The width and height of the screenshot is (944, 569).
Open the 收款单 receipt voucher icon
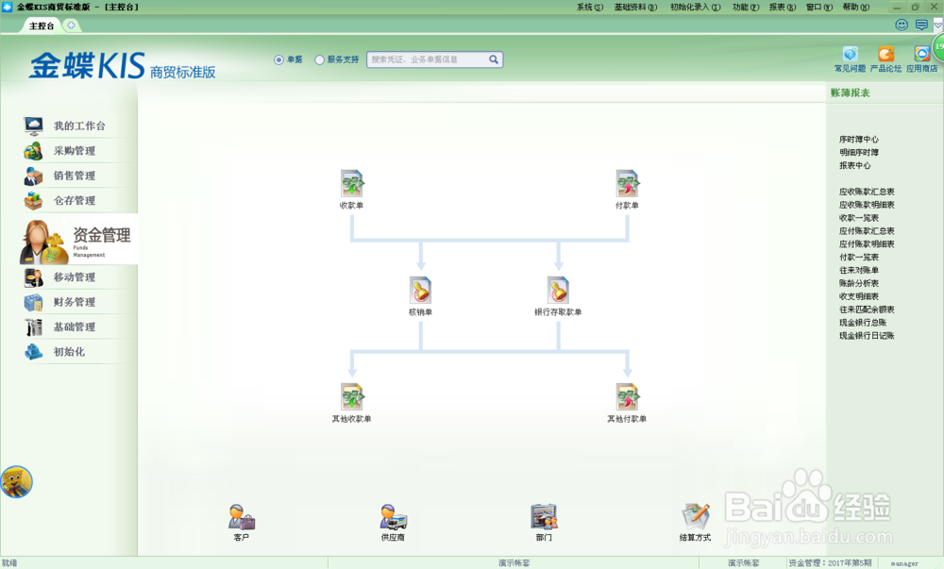pyautogui.click(x=351, y=183)
